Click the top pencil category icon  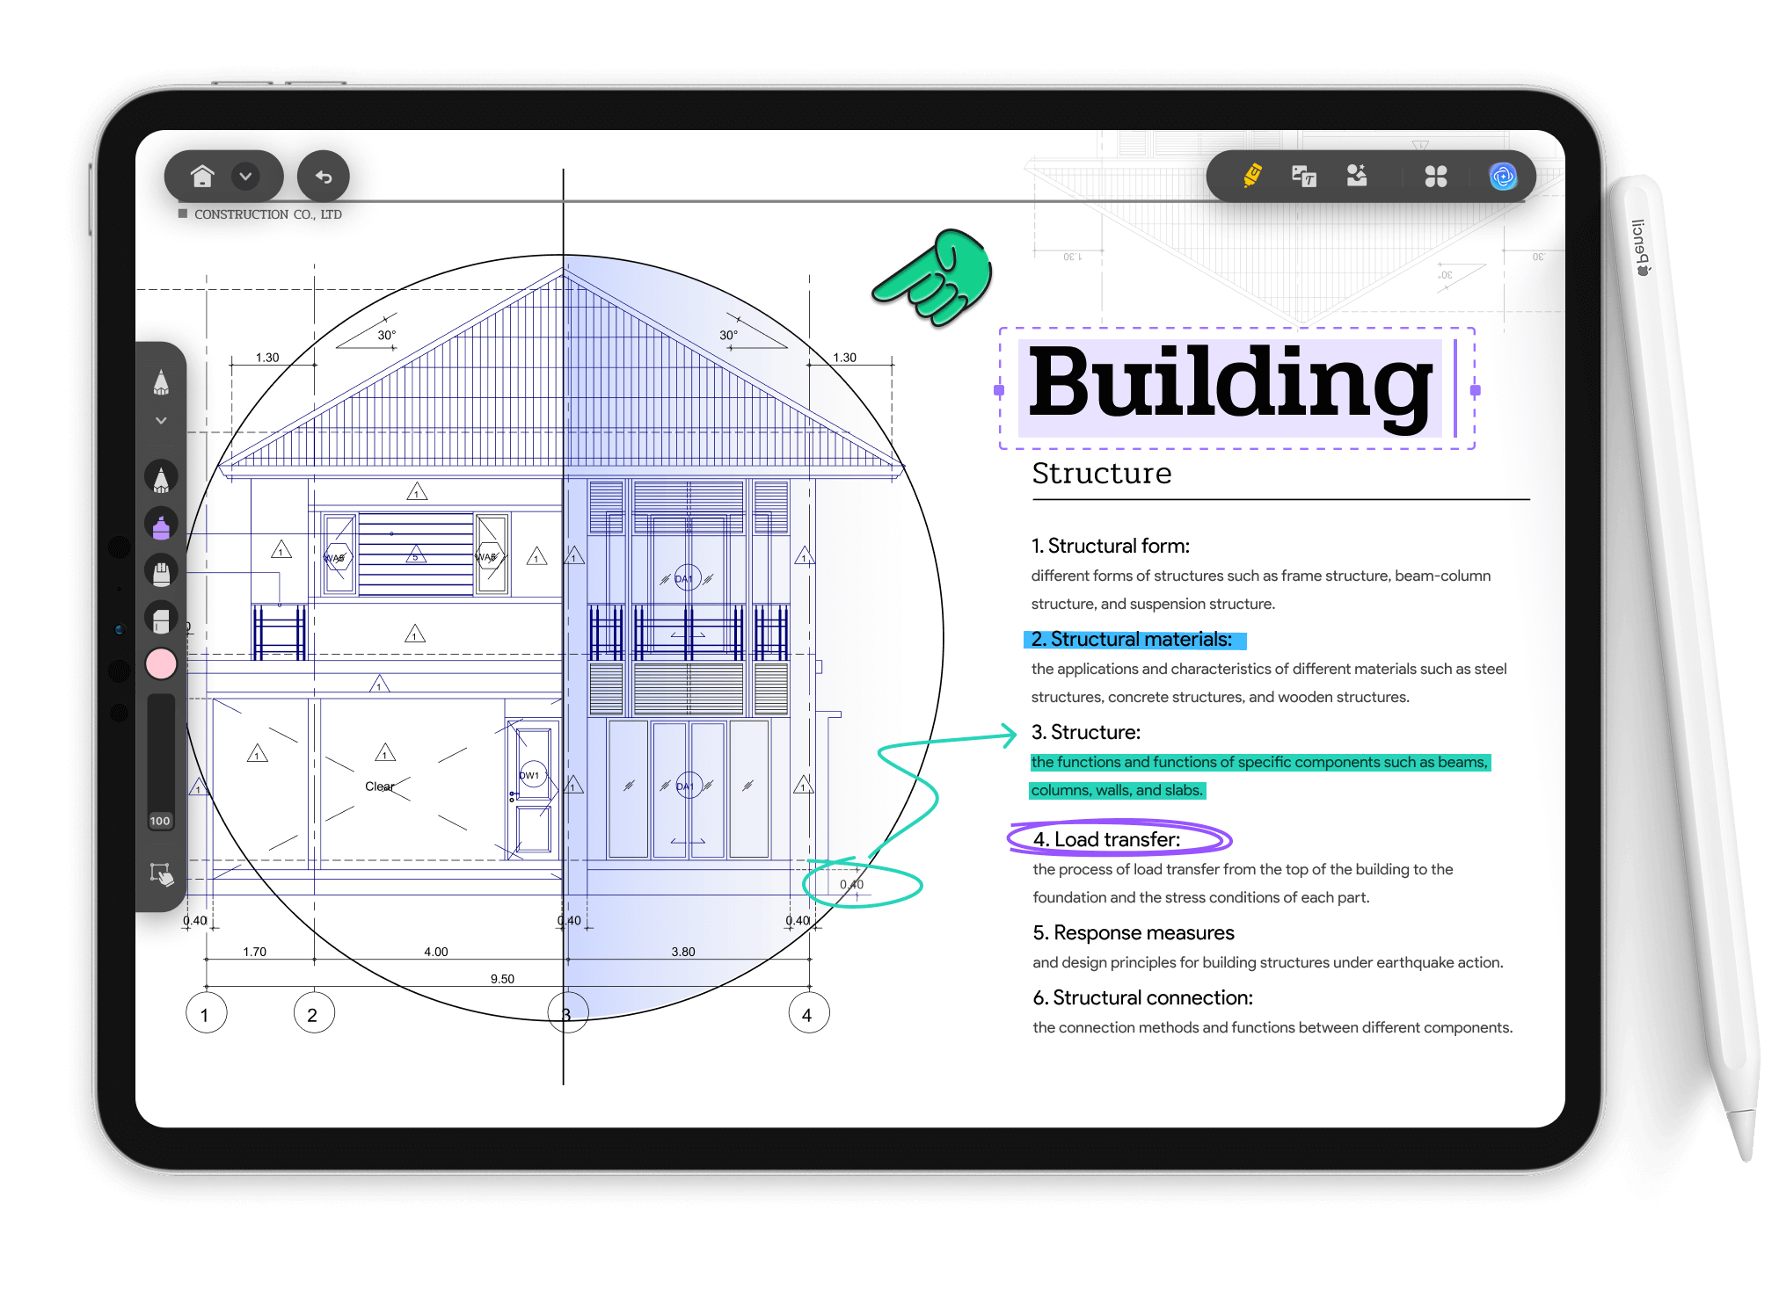[161, 382]
